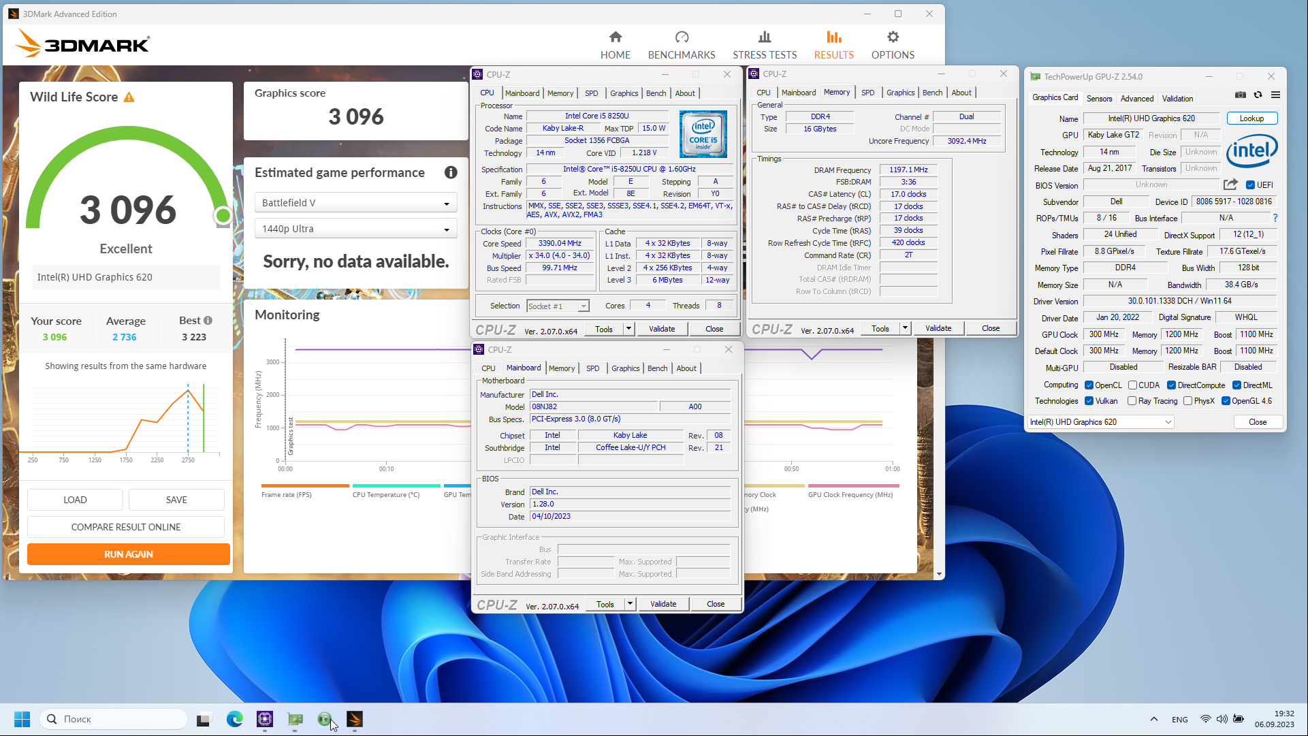The image size is (1308, 736).
Task: Expand Tools dropdown arrow in CPU-Z Mainboard window
Action: click(630, 604)
